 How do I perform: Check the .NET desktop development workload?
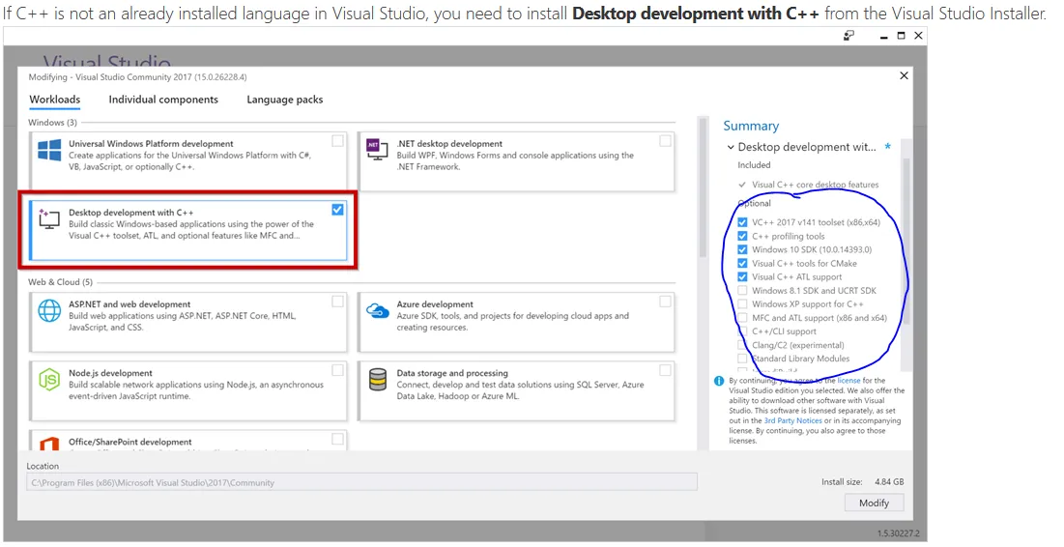click(x=665, y=141)
